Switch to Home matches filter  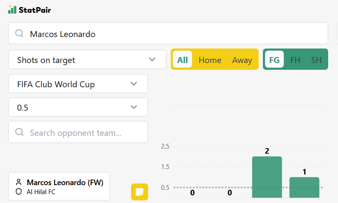point(210,60)
